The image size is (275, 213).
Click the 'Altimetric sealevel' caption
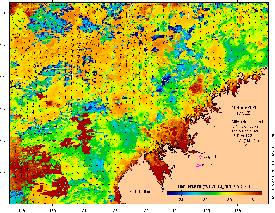(x=247, y=122)
